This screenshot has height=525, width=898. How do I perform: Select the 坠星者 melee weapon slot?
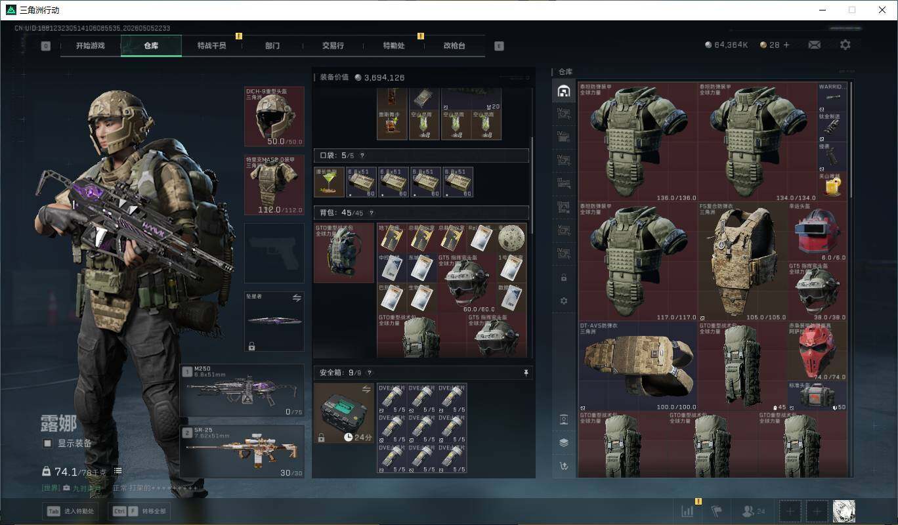pos(274,322)
